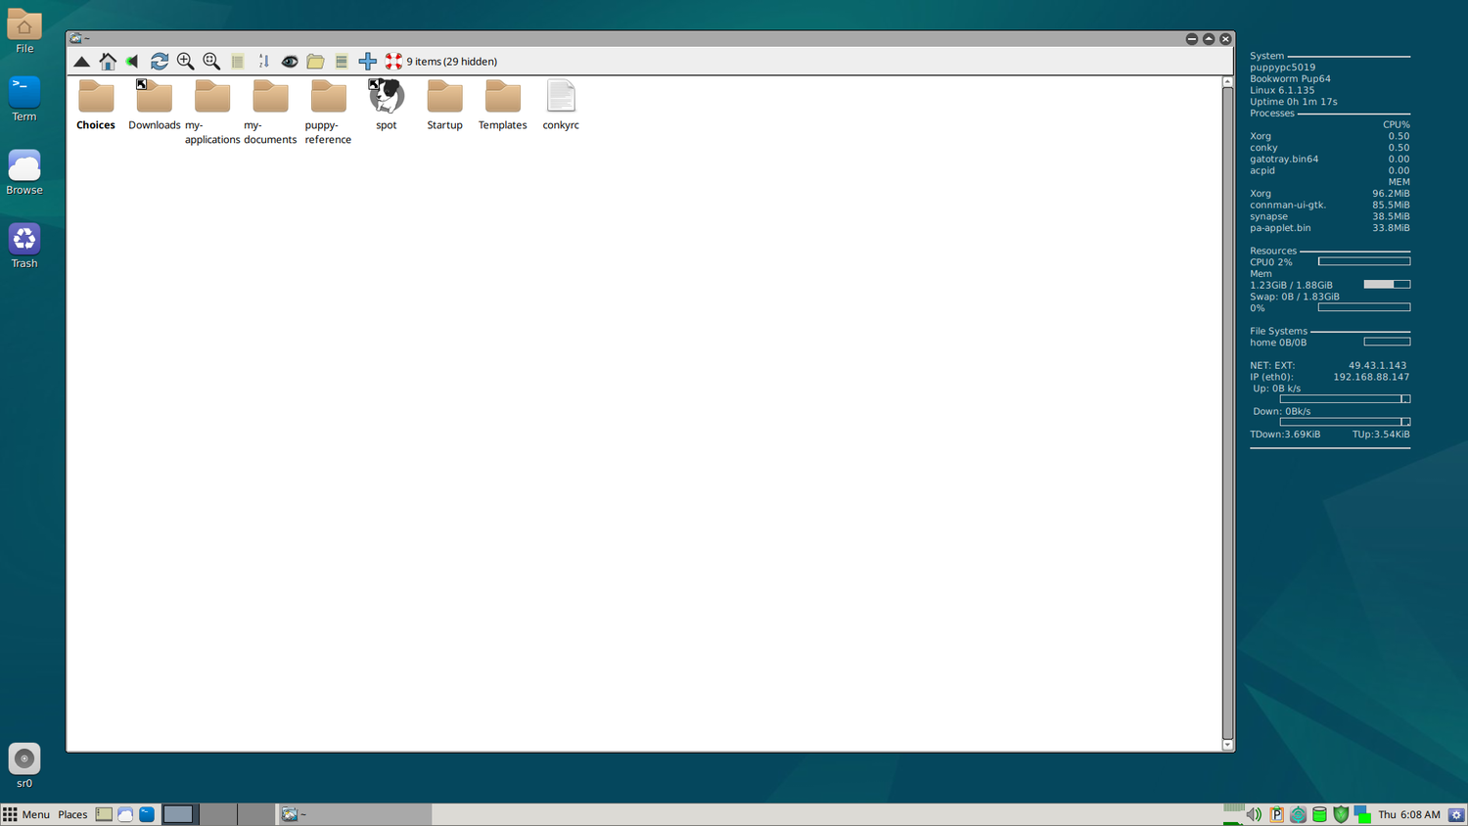Open the volume control tray icon
This screenshot has height=826, width=1468.
(x=1254, y=814)
